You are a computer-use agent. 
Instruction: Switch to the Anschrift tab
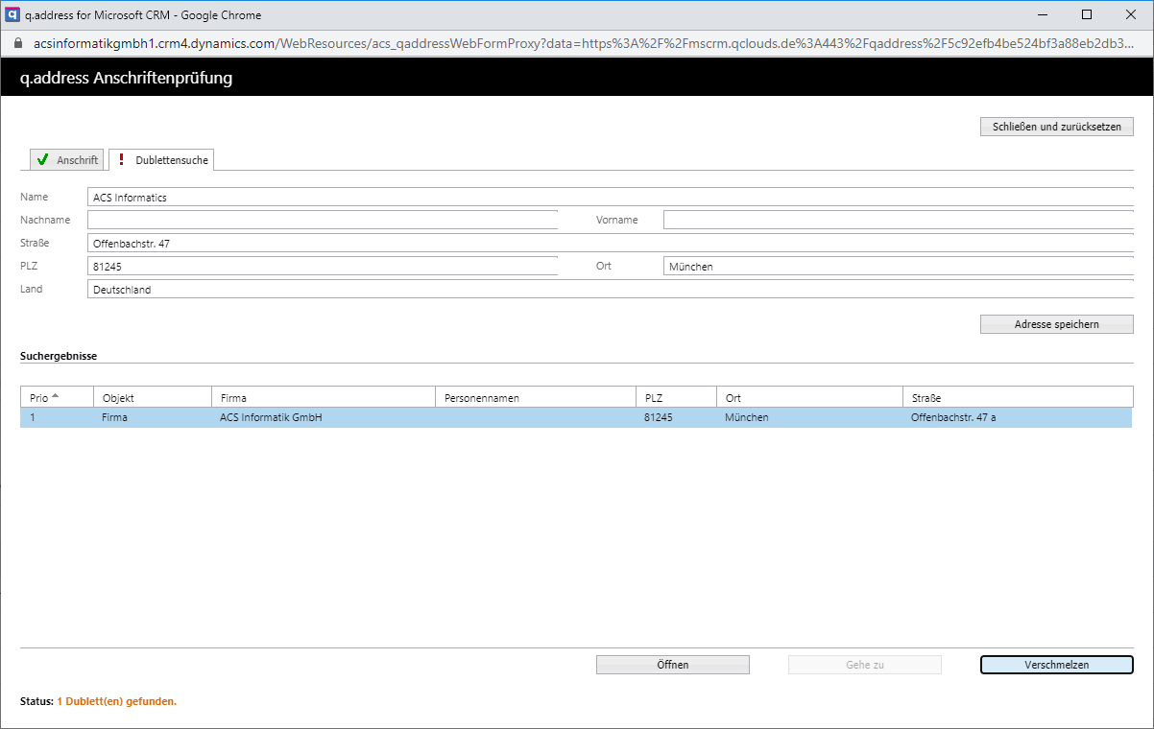pos(66,160)
